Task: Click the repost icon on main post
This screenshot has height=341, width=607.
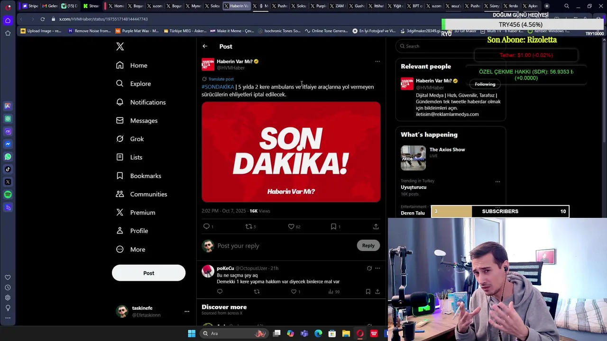Action: (248, 226)
